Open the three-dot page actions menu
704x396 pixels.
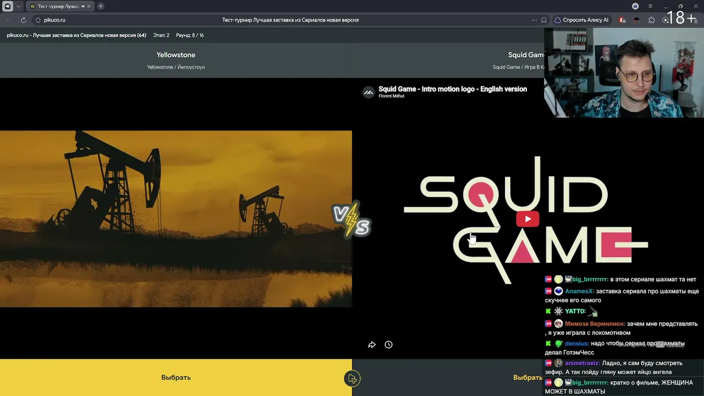pos(534,20)
